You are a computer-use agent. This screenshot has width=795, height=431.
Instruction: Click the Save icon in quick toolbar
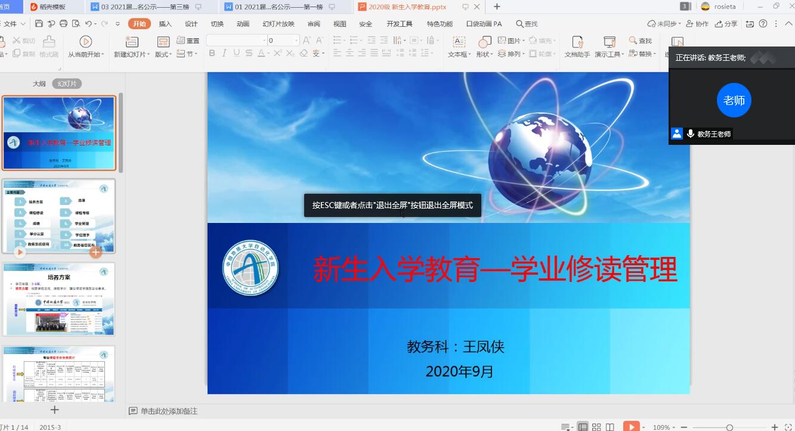pyautogui.click(x=39, y=24)
